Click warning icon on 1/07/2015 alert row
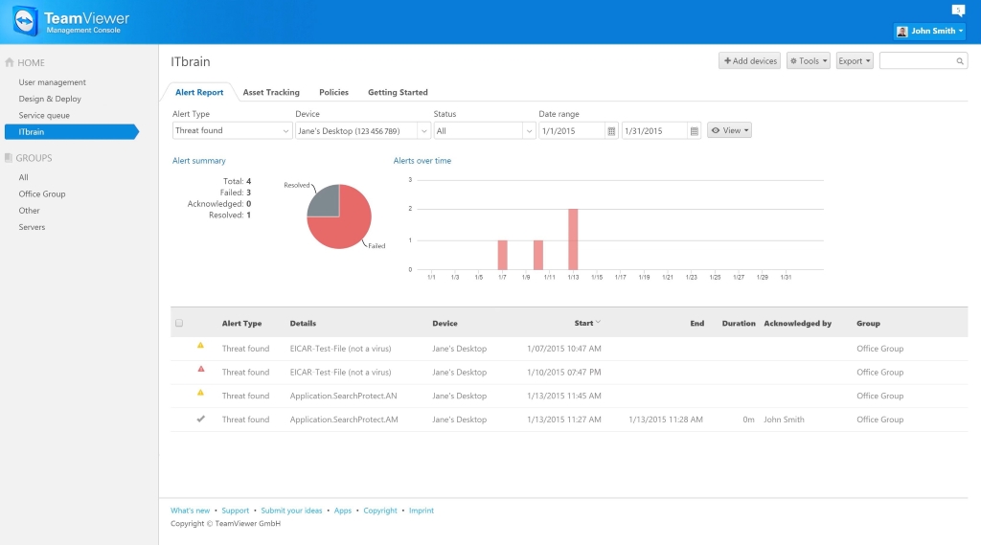This screenshot has height=545, width=981. [x=200, y=346]
